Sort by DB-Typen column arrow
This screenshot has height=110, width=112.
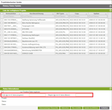(67, 14)
